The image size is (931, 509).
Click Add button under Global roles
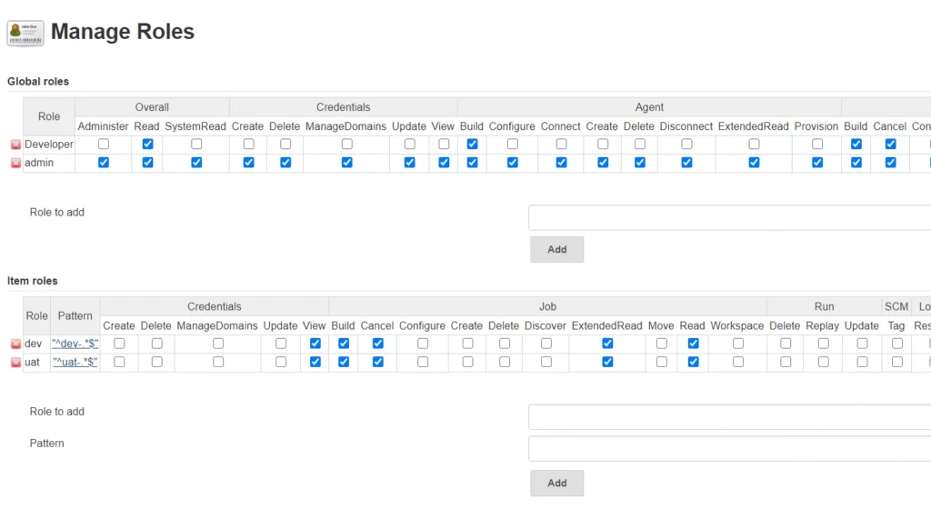557,249
